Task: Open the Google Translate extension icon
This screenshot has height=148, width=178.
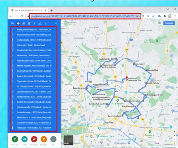Action: [x=159, y=16]
